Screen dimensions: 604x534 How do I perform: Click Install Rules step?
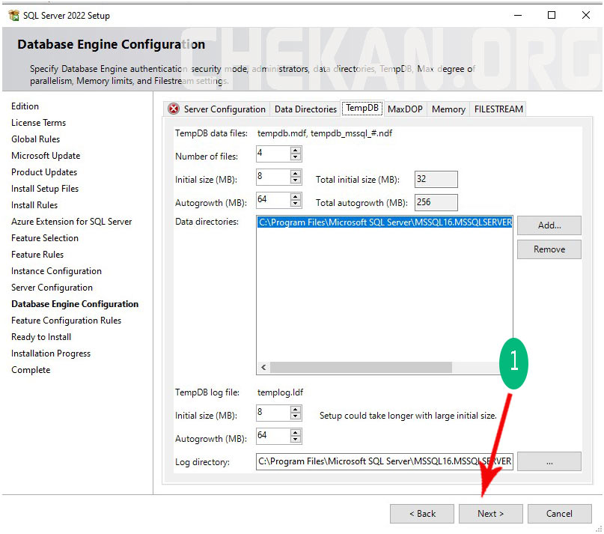34,205
